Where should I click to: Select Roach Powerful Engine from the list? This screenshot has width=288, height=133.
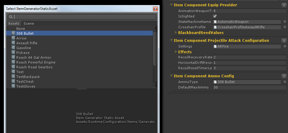pos(36,62)
